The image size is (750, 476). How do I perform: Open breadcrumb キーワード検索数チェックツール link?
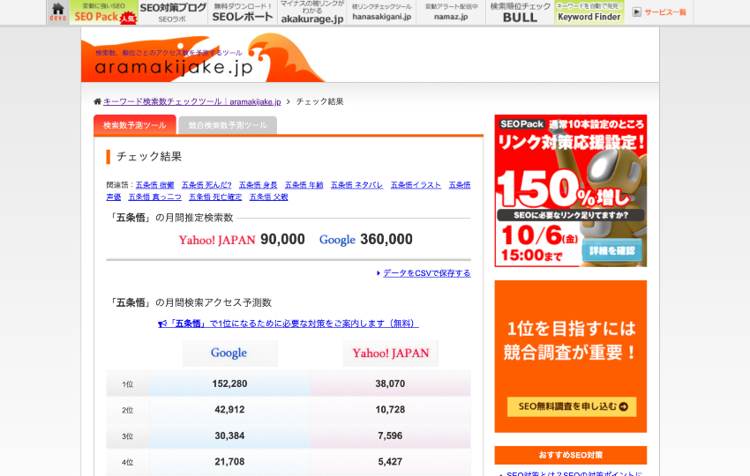(191, 101)
